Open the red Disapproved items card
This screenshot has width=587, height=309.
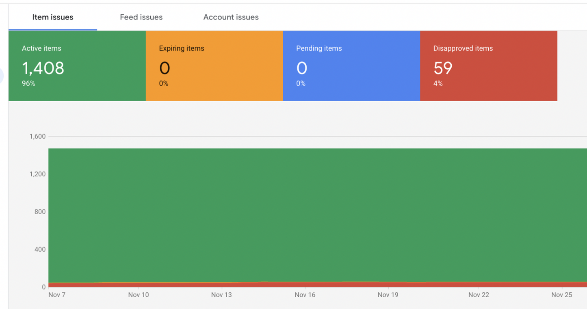(487, 65)
